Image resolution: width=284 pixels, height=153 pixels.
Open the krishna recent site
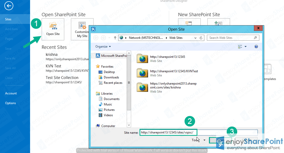pos(67,57)
